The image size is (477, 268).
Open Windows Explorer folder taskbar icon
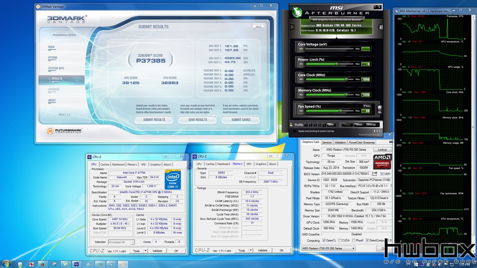(x=66, y=264)
